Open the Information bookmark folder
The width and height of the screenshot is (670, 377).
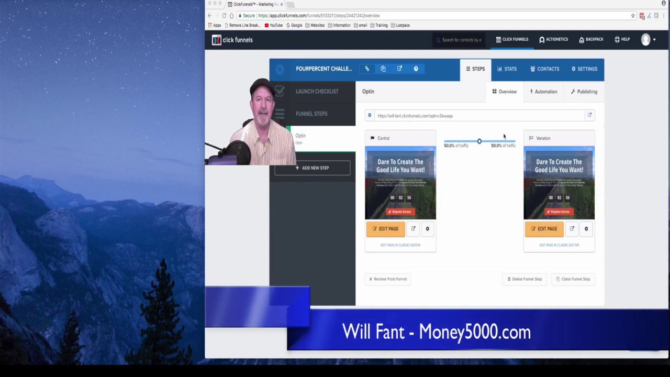[339, 25]
